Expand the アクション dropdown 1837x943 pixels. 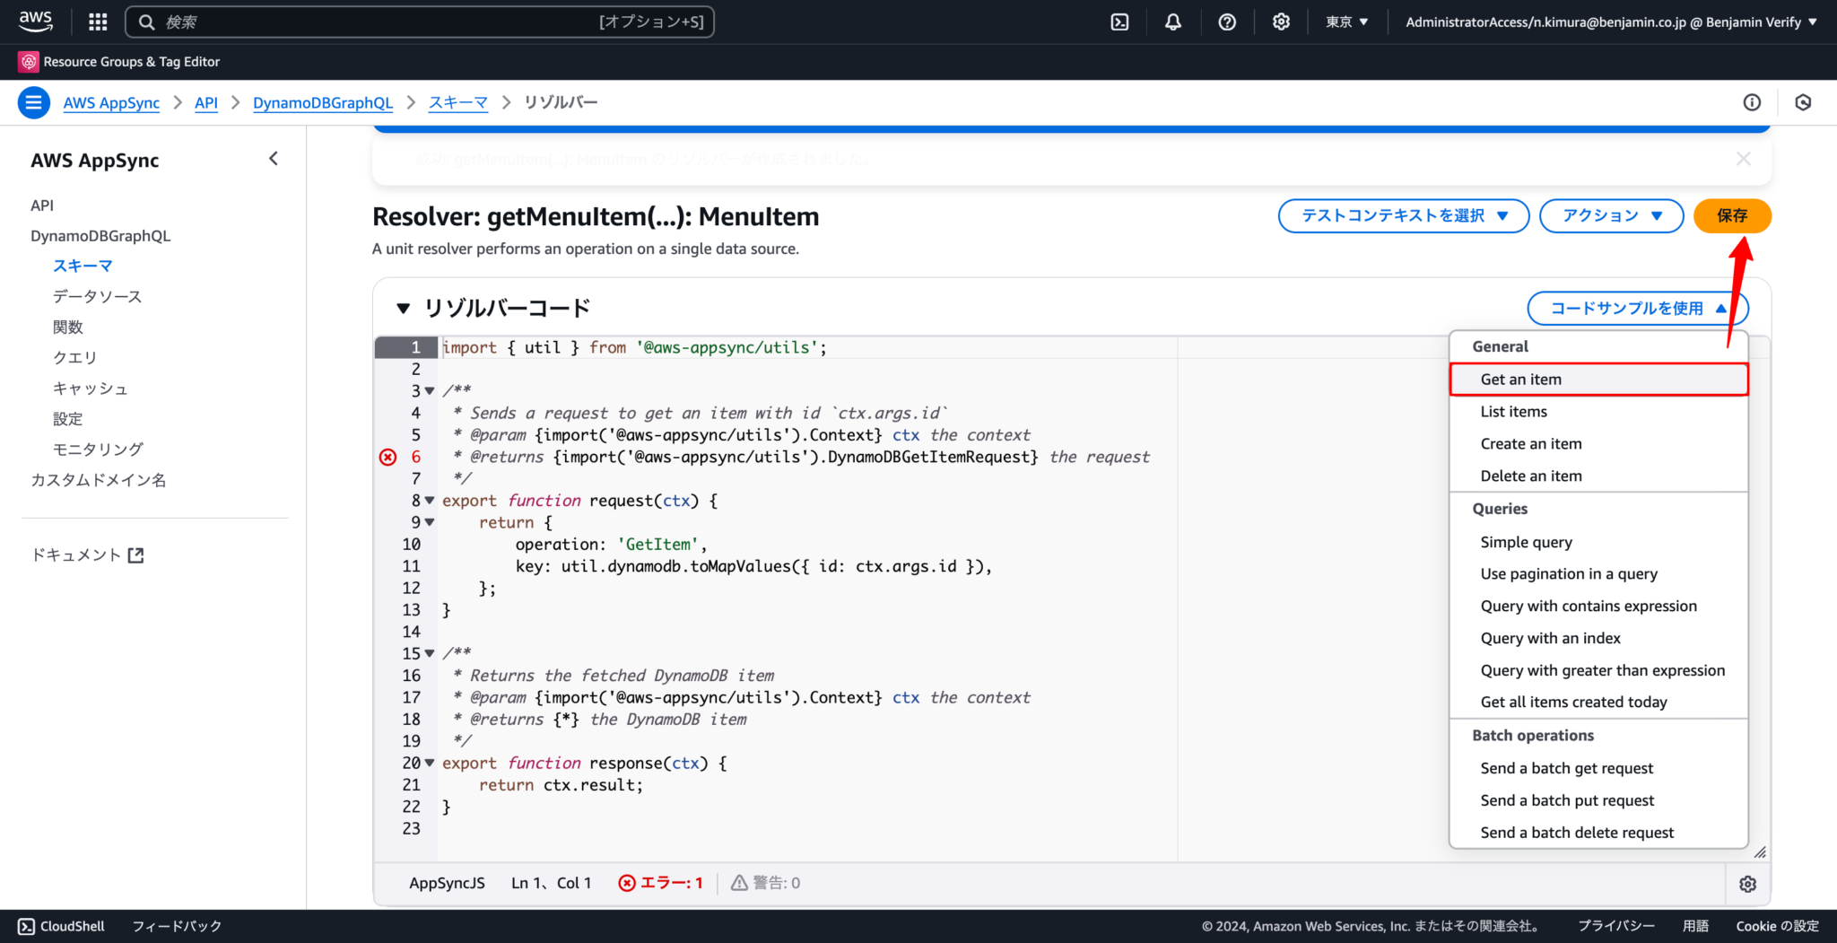point(1611,215)
